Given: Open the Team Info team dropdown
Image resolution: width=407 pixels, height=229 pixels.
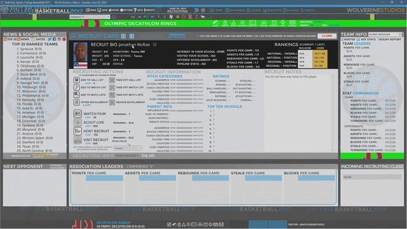Looking at the screenshot, I should click(385, 34).
